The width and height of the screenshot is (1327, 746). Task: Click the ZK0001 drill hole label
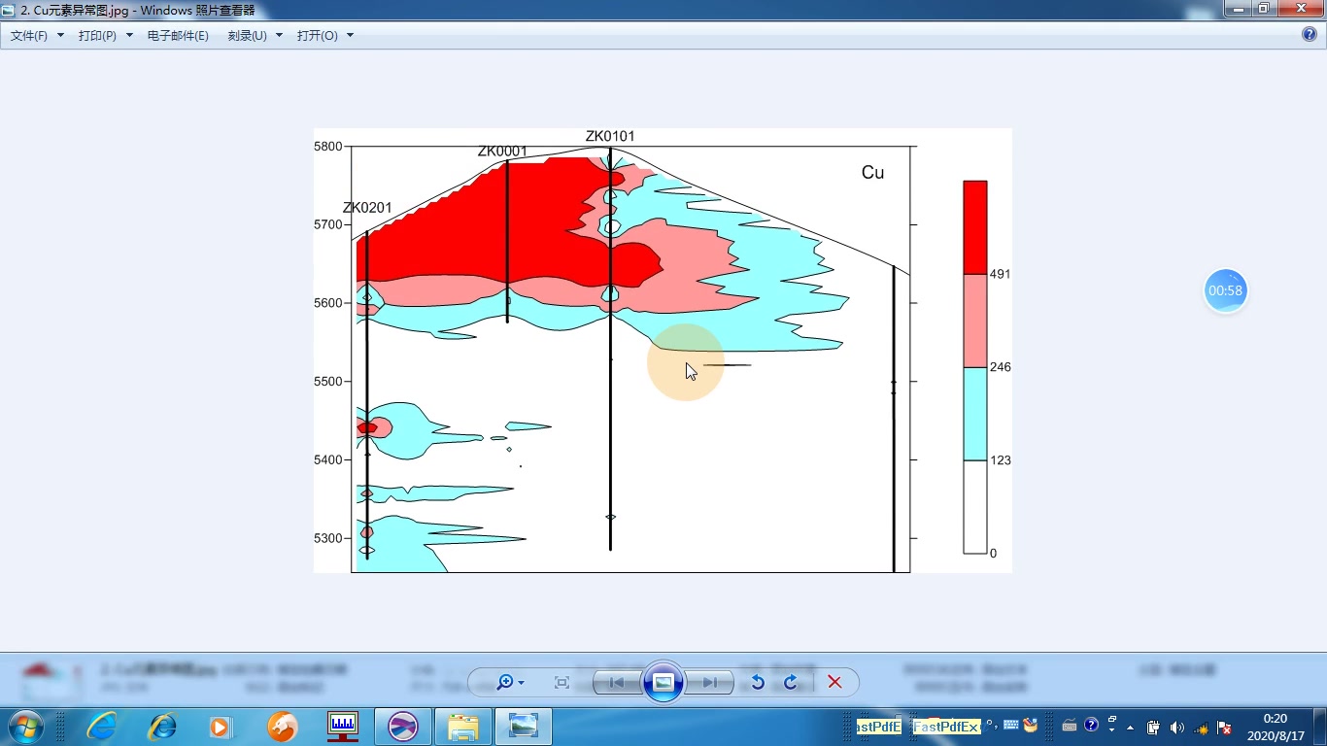pos(502,152)
